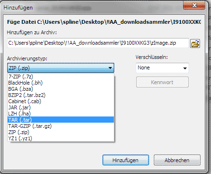This screenshot has width=211, height=174.
Task: Pick LZH (.lha) archive format
Action: [x=61, y=114]
